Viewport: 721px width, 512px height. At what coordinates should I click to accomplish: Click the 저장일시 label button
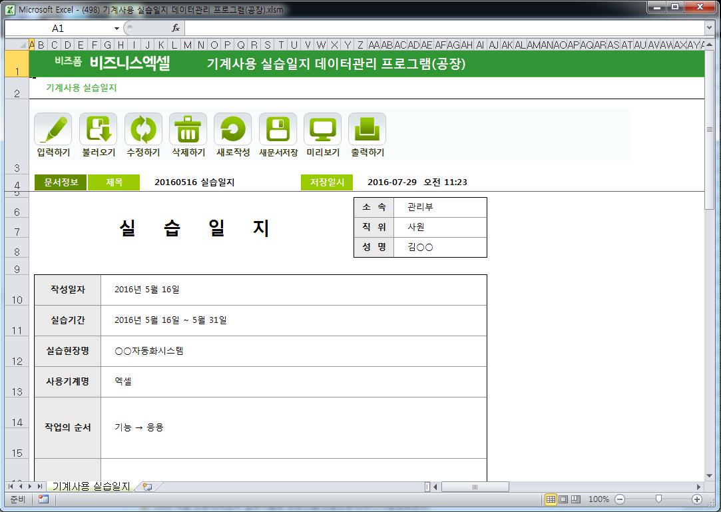(x=326, y=182)
